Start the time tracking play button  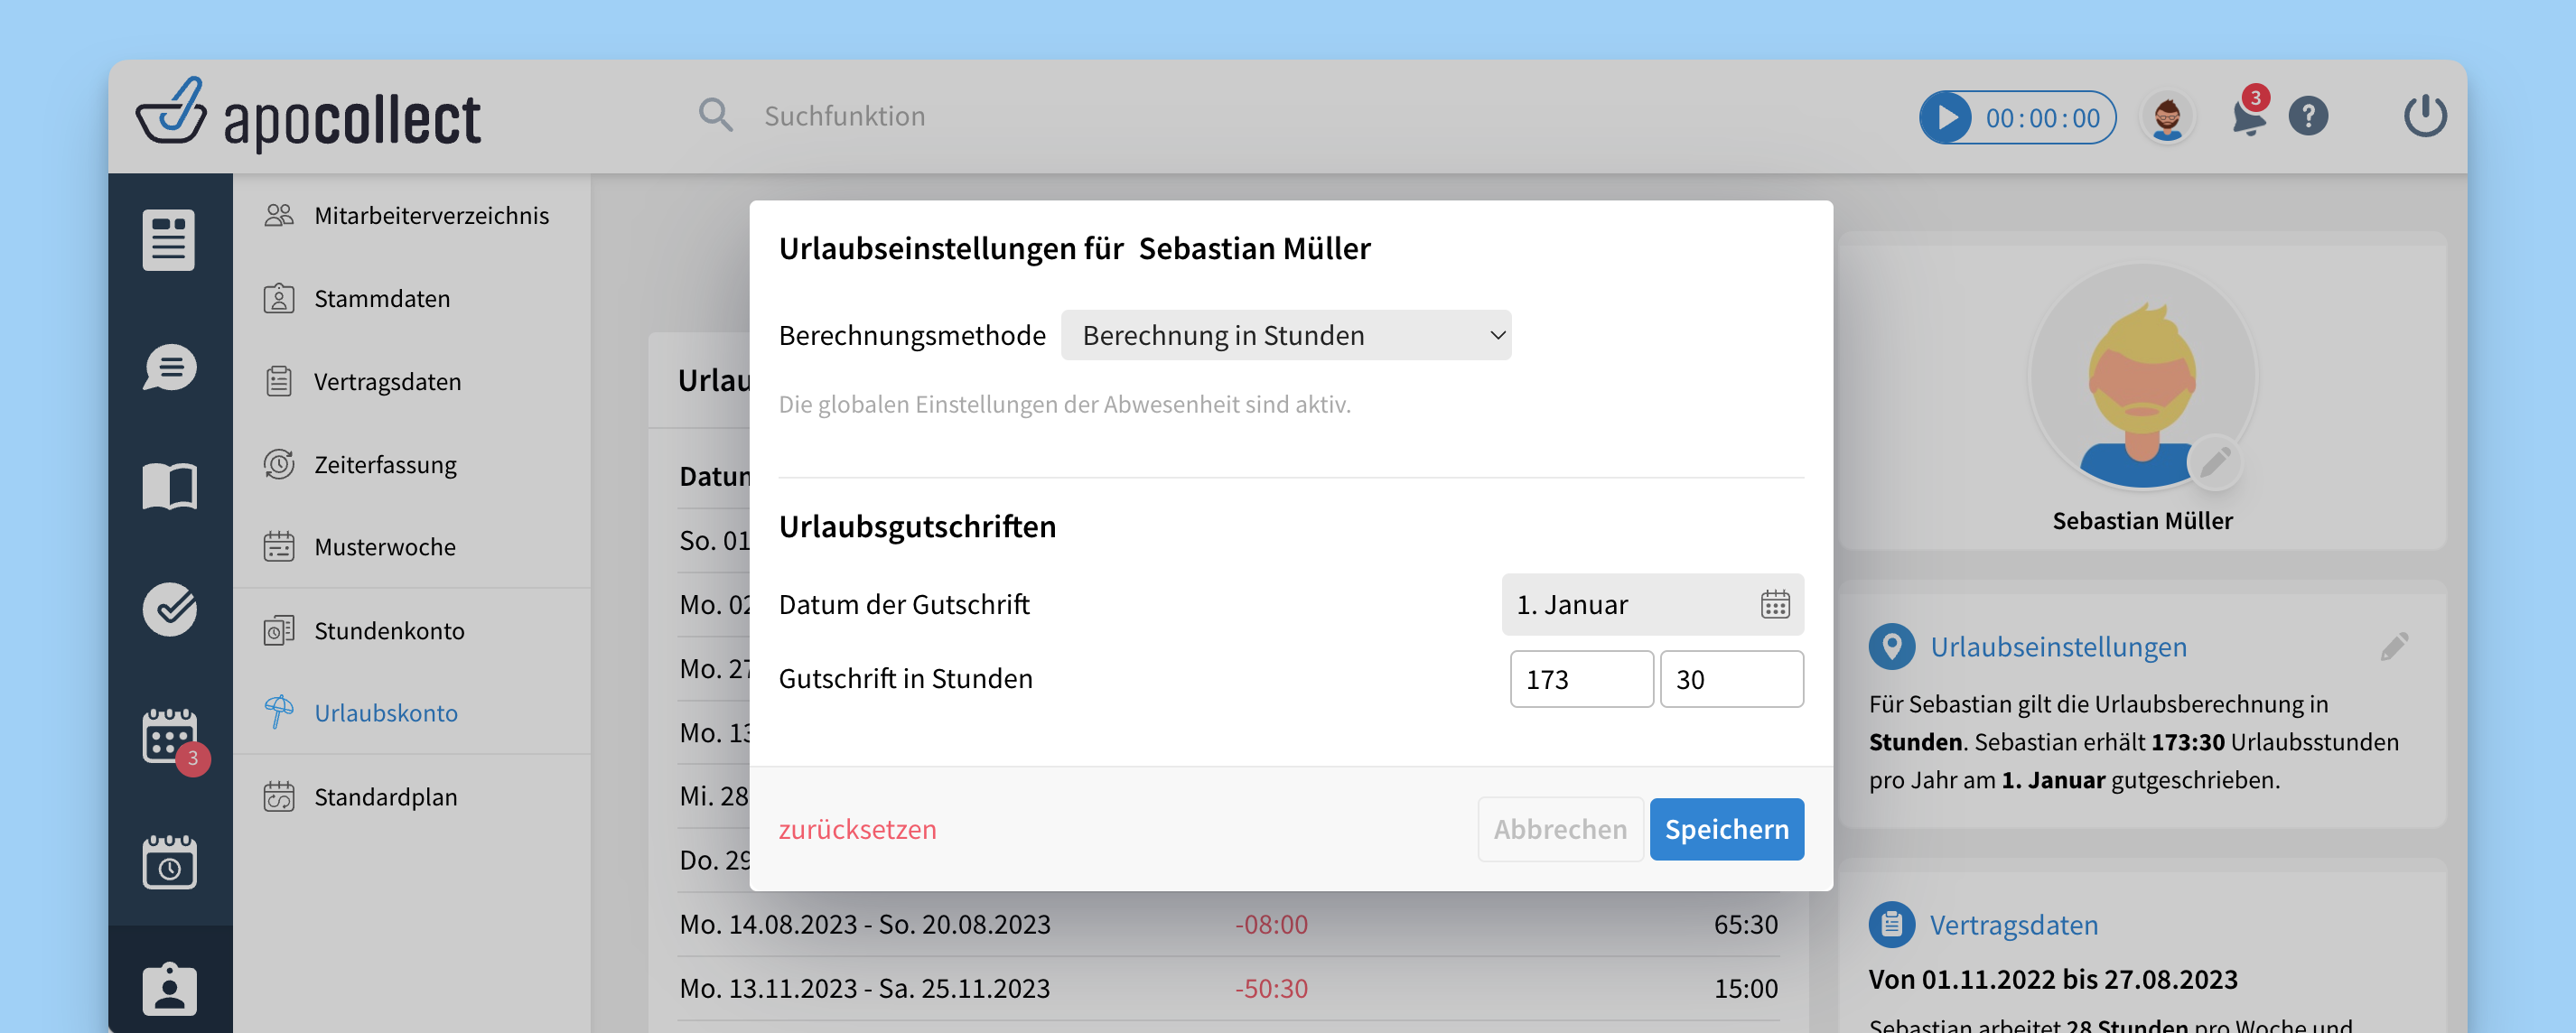click(x=1946, y=118)
